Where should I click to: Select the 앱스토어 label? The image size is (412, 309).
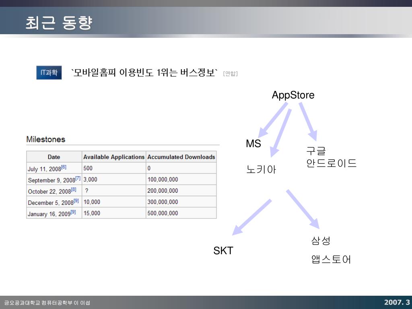click(331, 260)
